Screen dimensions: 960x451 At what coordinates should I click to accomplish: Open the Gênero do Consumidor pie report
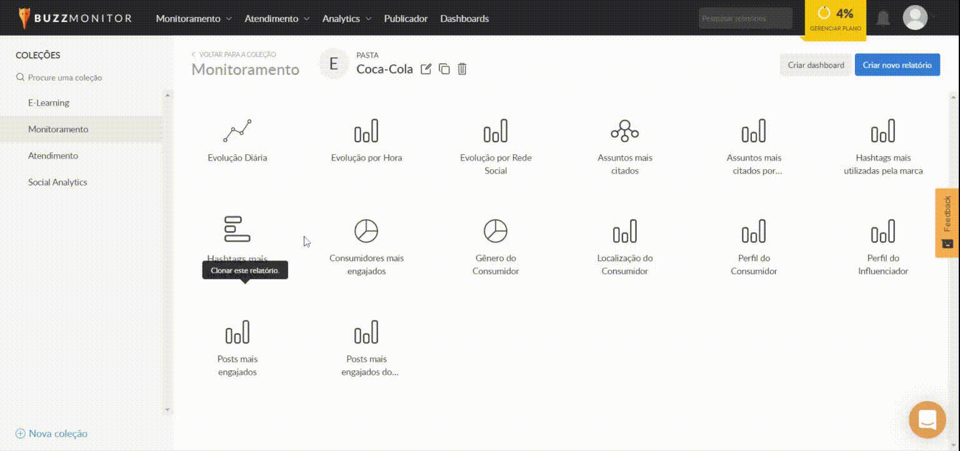tap(496, 231)
